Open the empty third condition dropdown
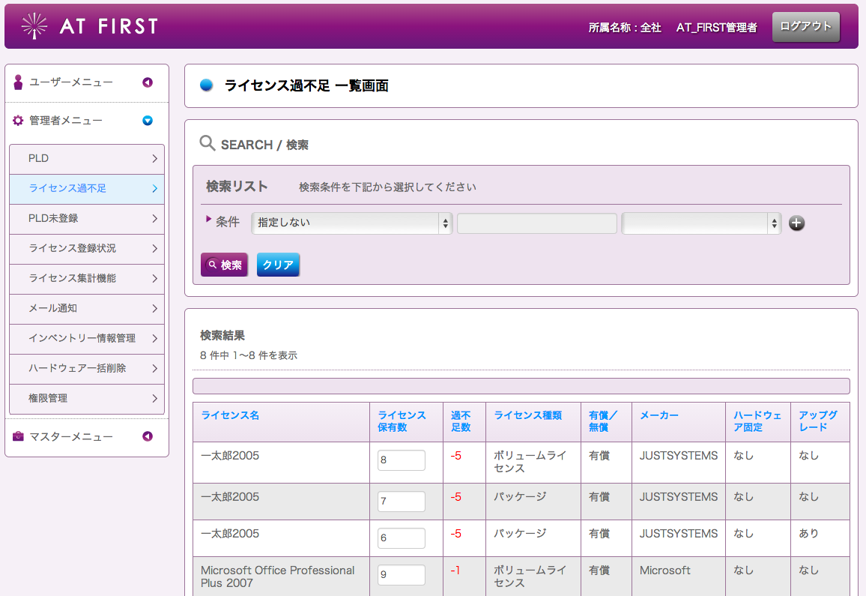The width and height of the screenshot is (866, 596). click(701, 223)
